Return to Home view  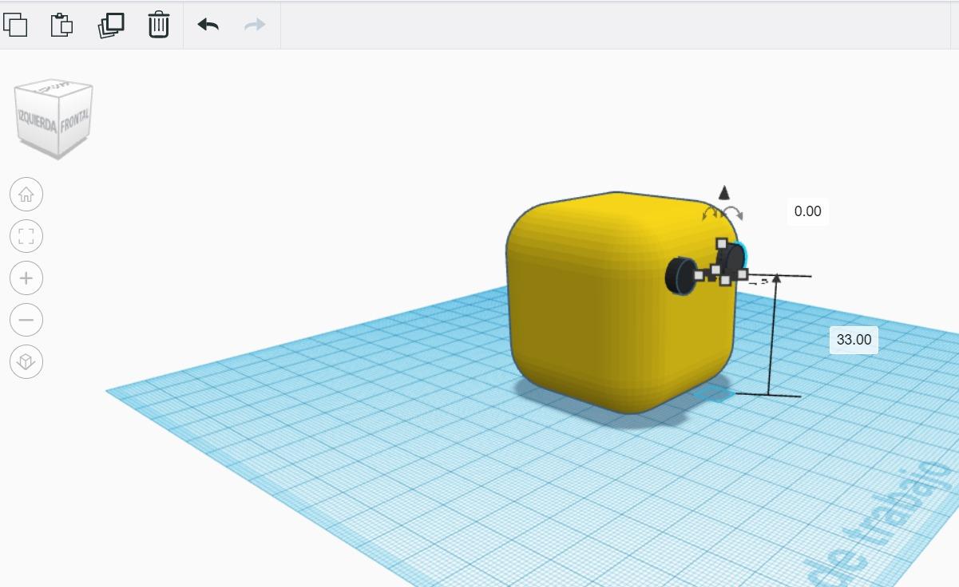[26, 195]
